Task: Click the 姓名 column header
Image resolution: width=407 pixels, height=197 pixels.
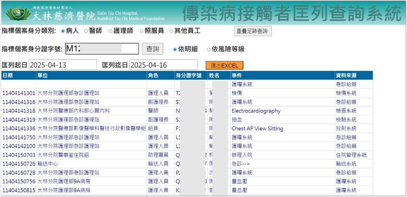Action: pyautogui.click(x=219, y=75)
